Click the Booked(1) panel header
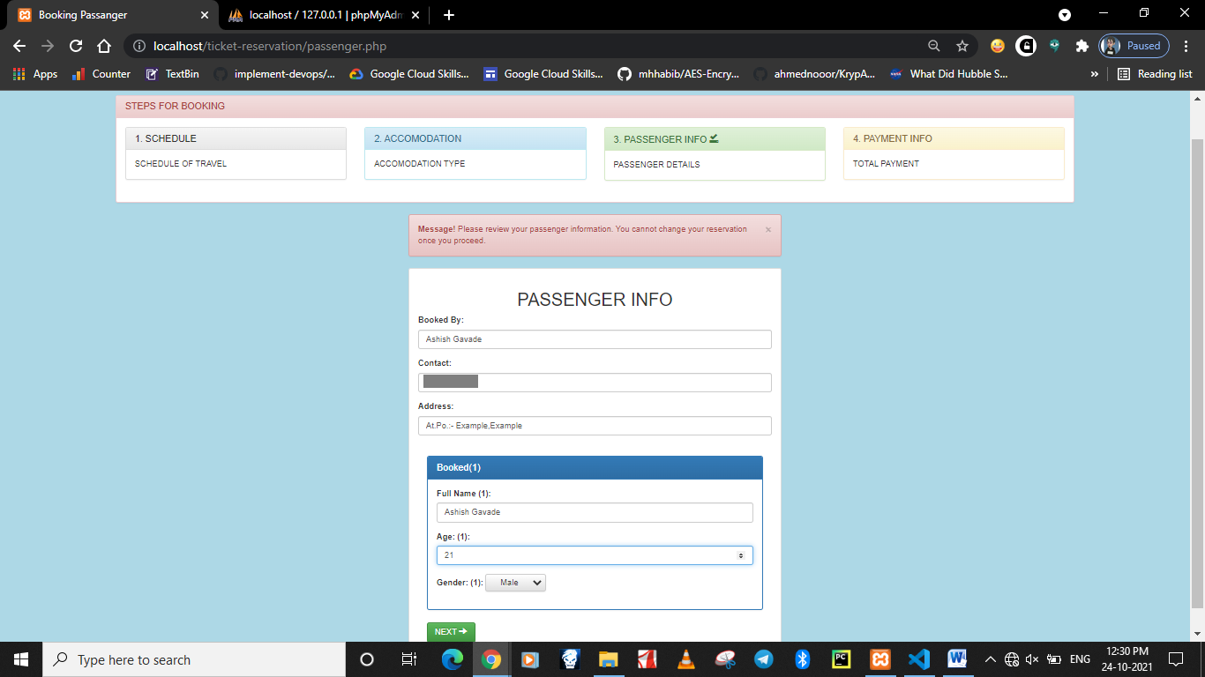 595,467
